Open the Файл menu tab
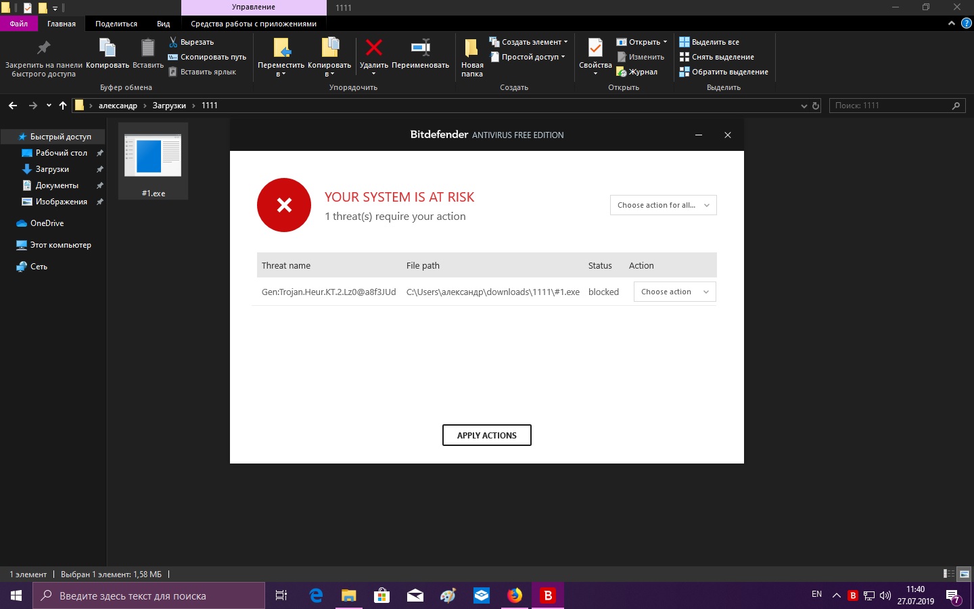This screenshot has width=974, height=609. (18, 24)
